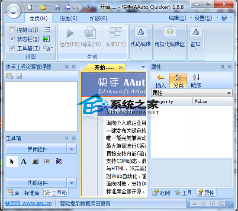Toggle the 工具箱(T) checkbox
238x211 pixels.
12,48
